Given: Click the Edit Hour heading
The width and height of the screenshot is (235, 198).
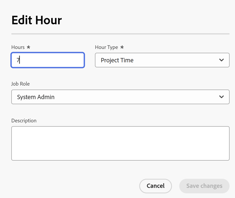Looking at the screenshot, I should (37, 20).
